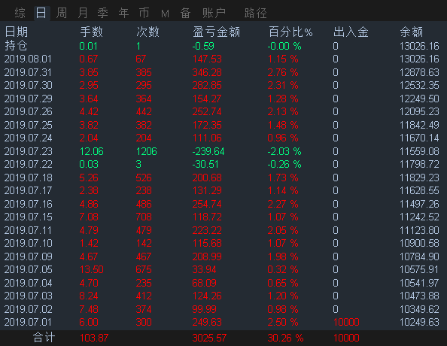Click the 盈亏金额 column header

click(x=217, y=32)
